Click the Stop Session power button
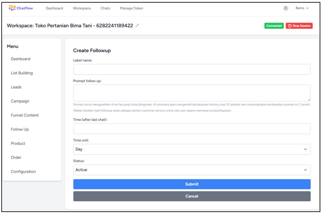Screen dimensions: 322x213 299,26
